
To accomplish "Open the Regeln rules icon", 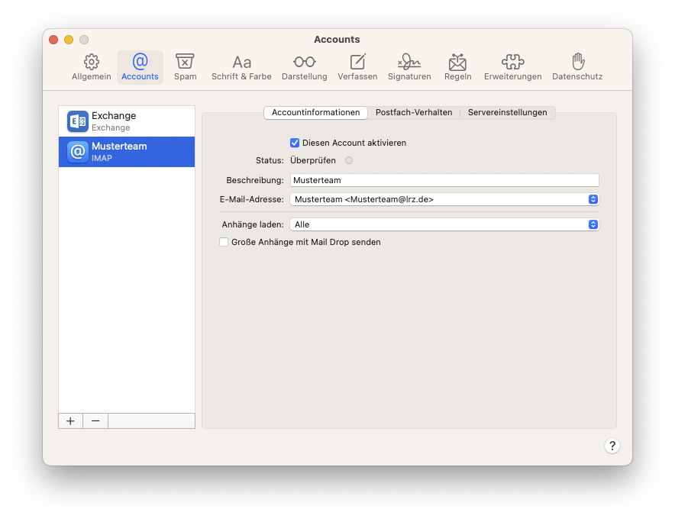I will point(457,63).
